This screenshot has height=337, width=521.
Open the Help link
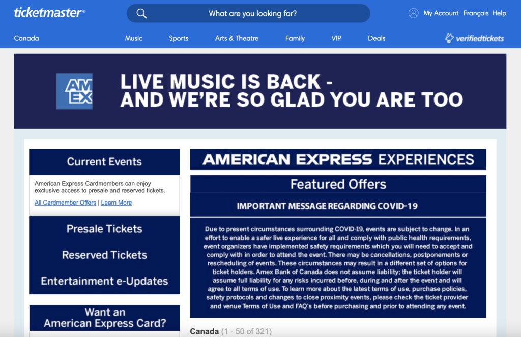(x=499, y=13)
